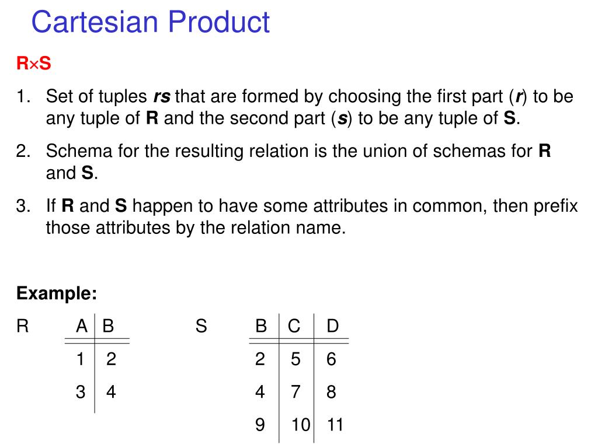This screenshot has width=598, height=448.
Task: Select value 11 in table S
Action: 335,425
